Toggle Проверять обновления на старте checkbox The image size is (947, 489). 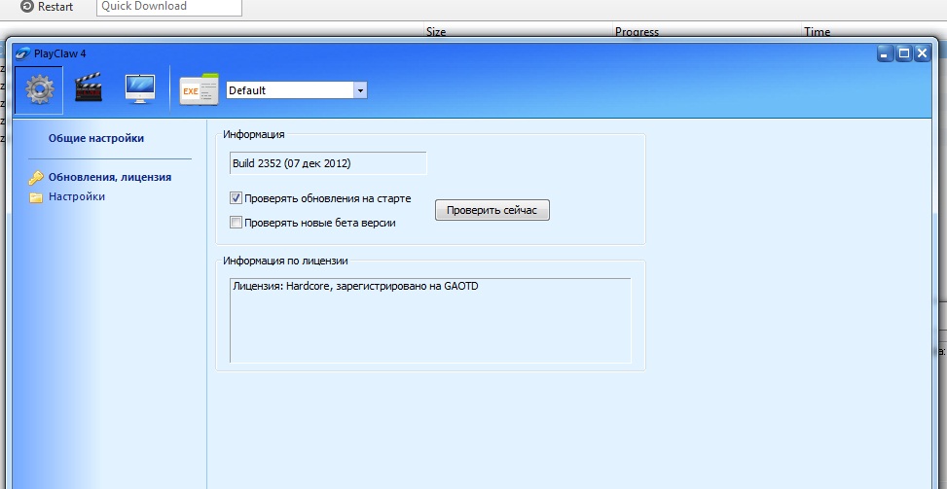[236, 197]
